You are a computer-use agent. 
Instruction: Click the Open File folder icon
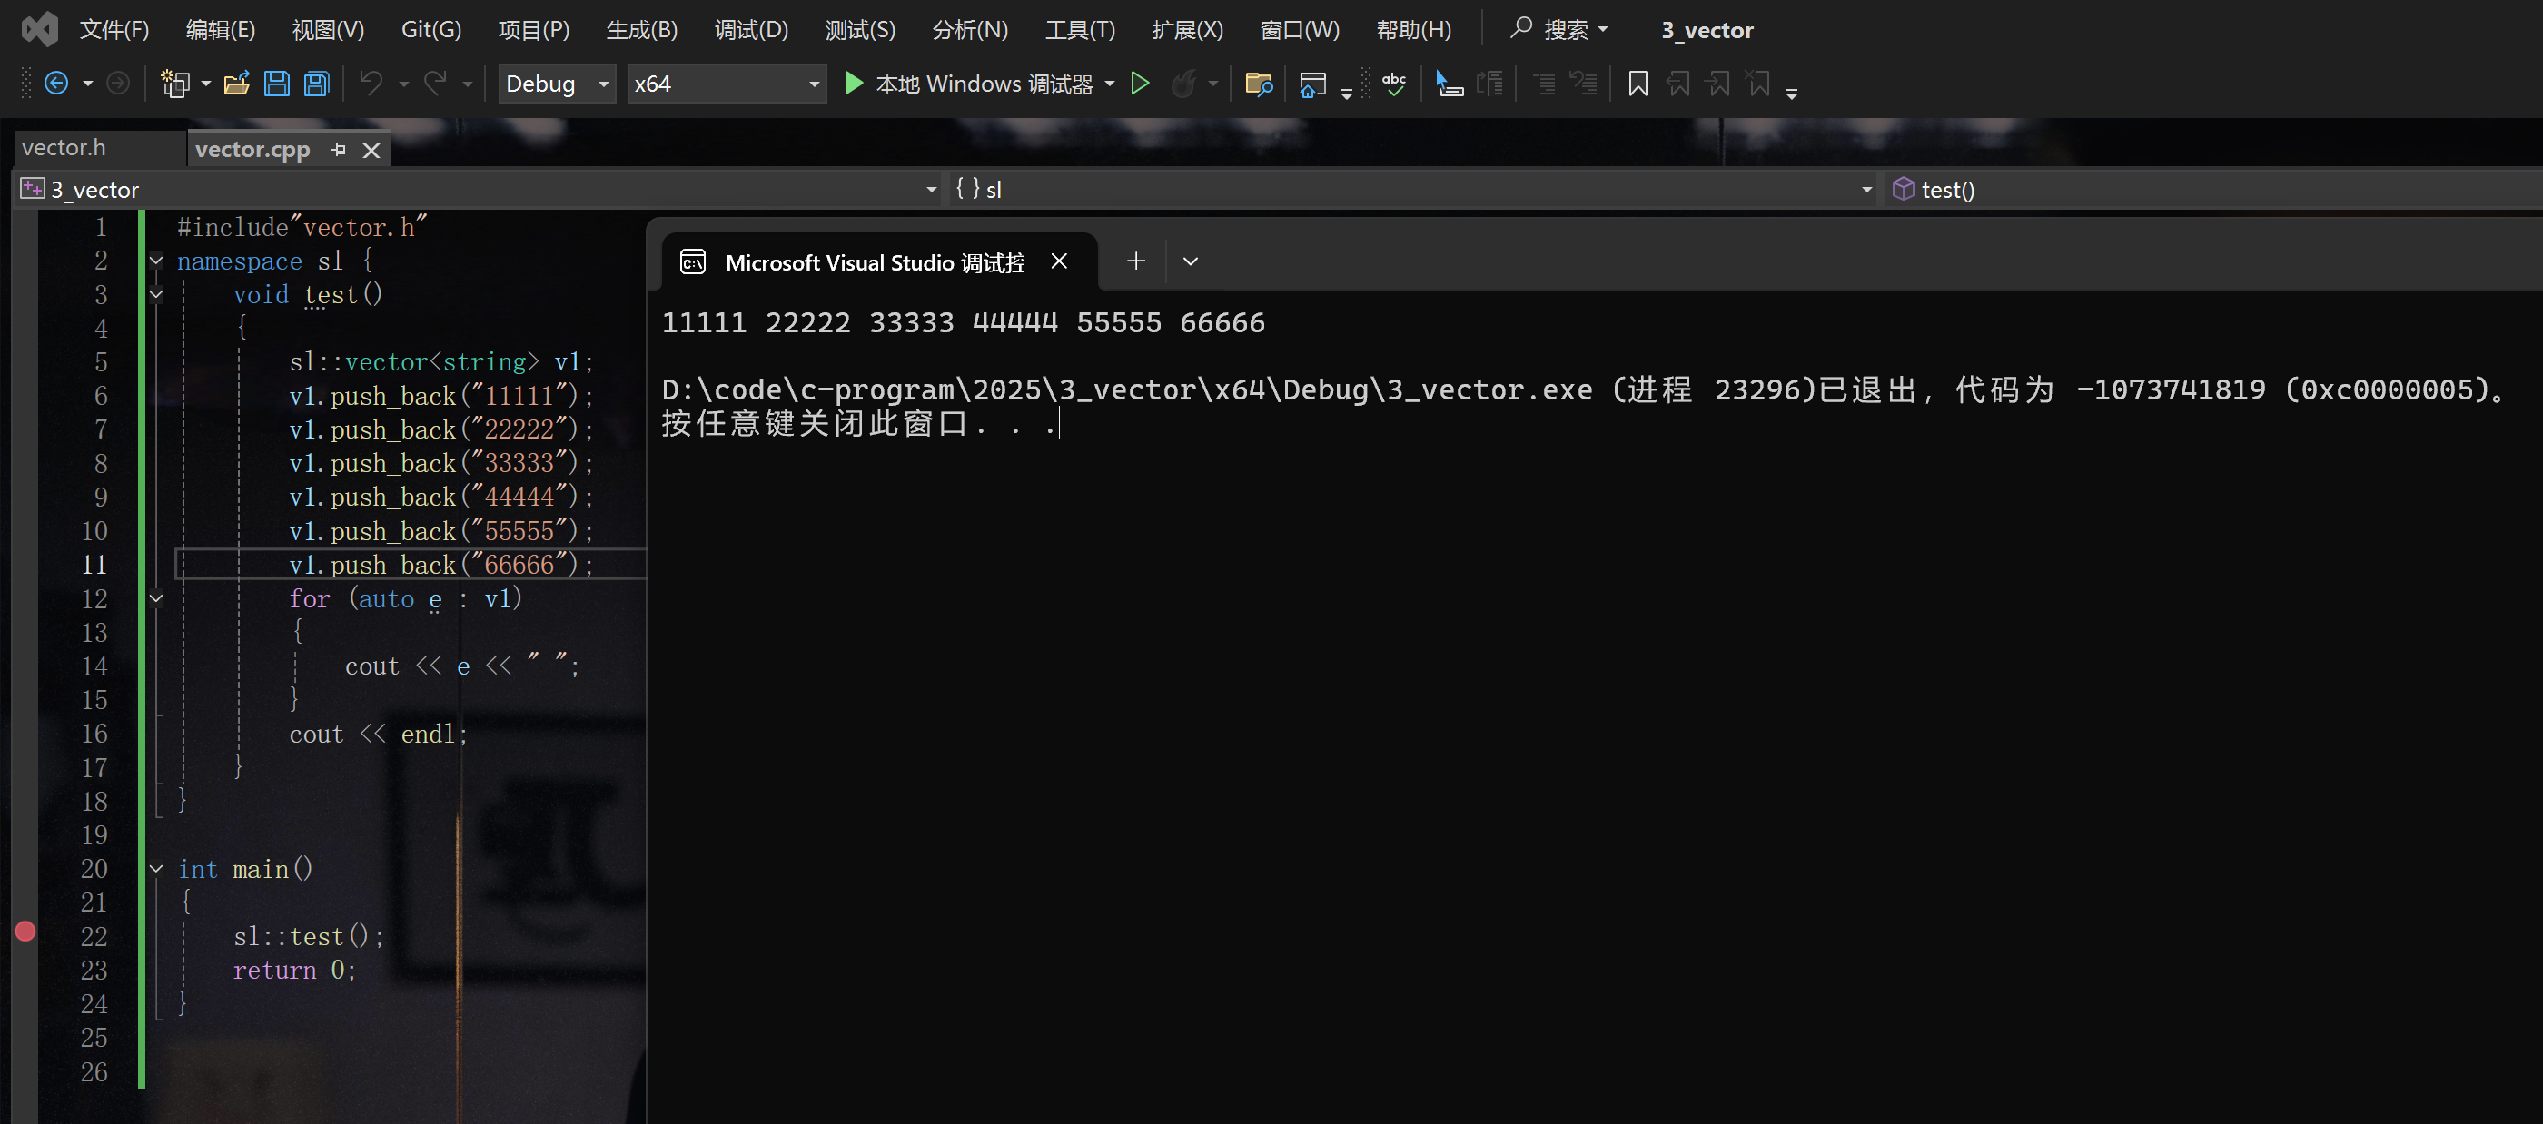coord(236,84)
